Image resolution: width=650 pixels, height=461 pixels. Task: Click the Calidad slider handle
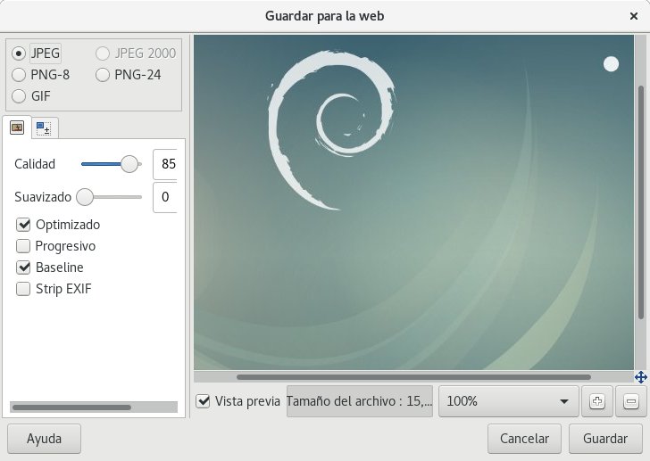(x=130, y=164)
